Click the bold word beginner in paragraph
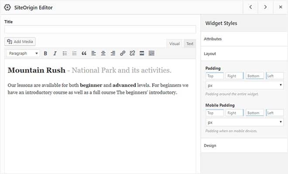Viewport: 288px width, 174px height. coord(91,85)
